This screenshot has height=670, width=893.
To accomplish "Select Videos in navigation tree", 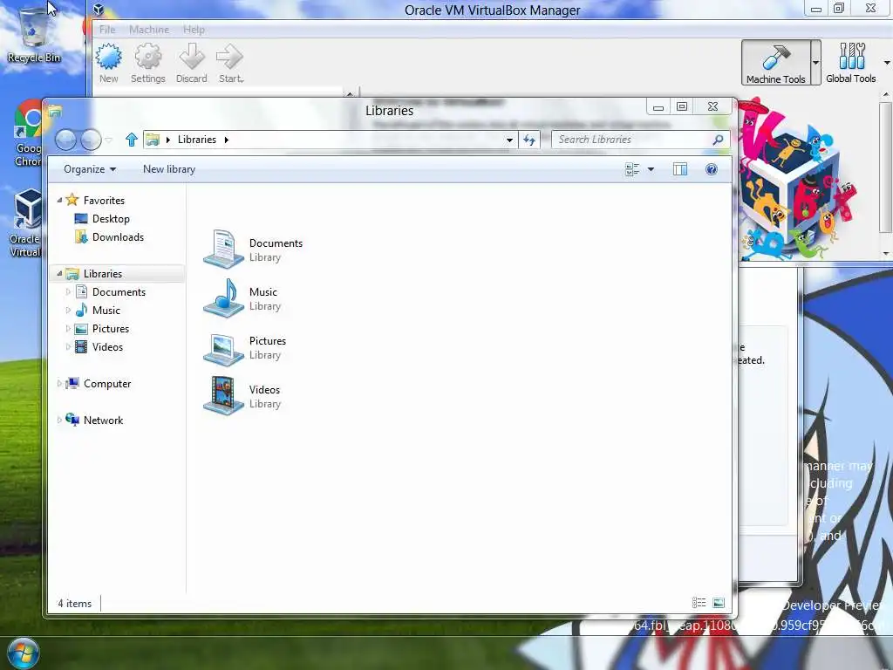I will pos(107,347).
